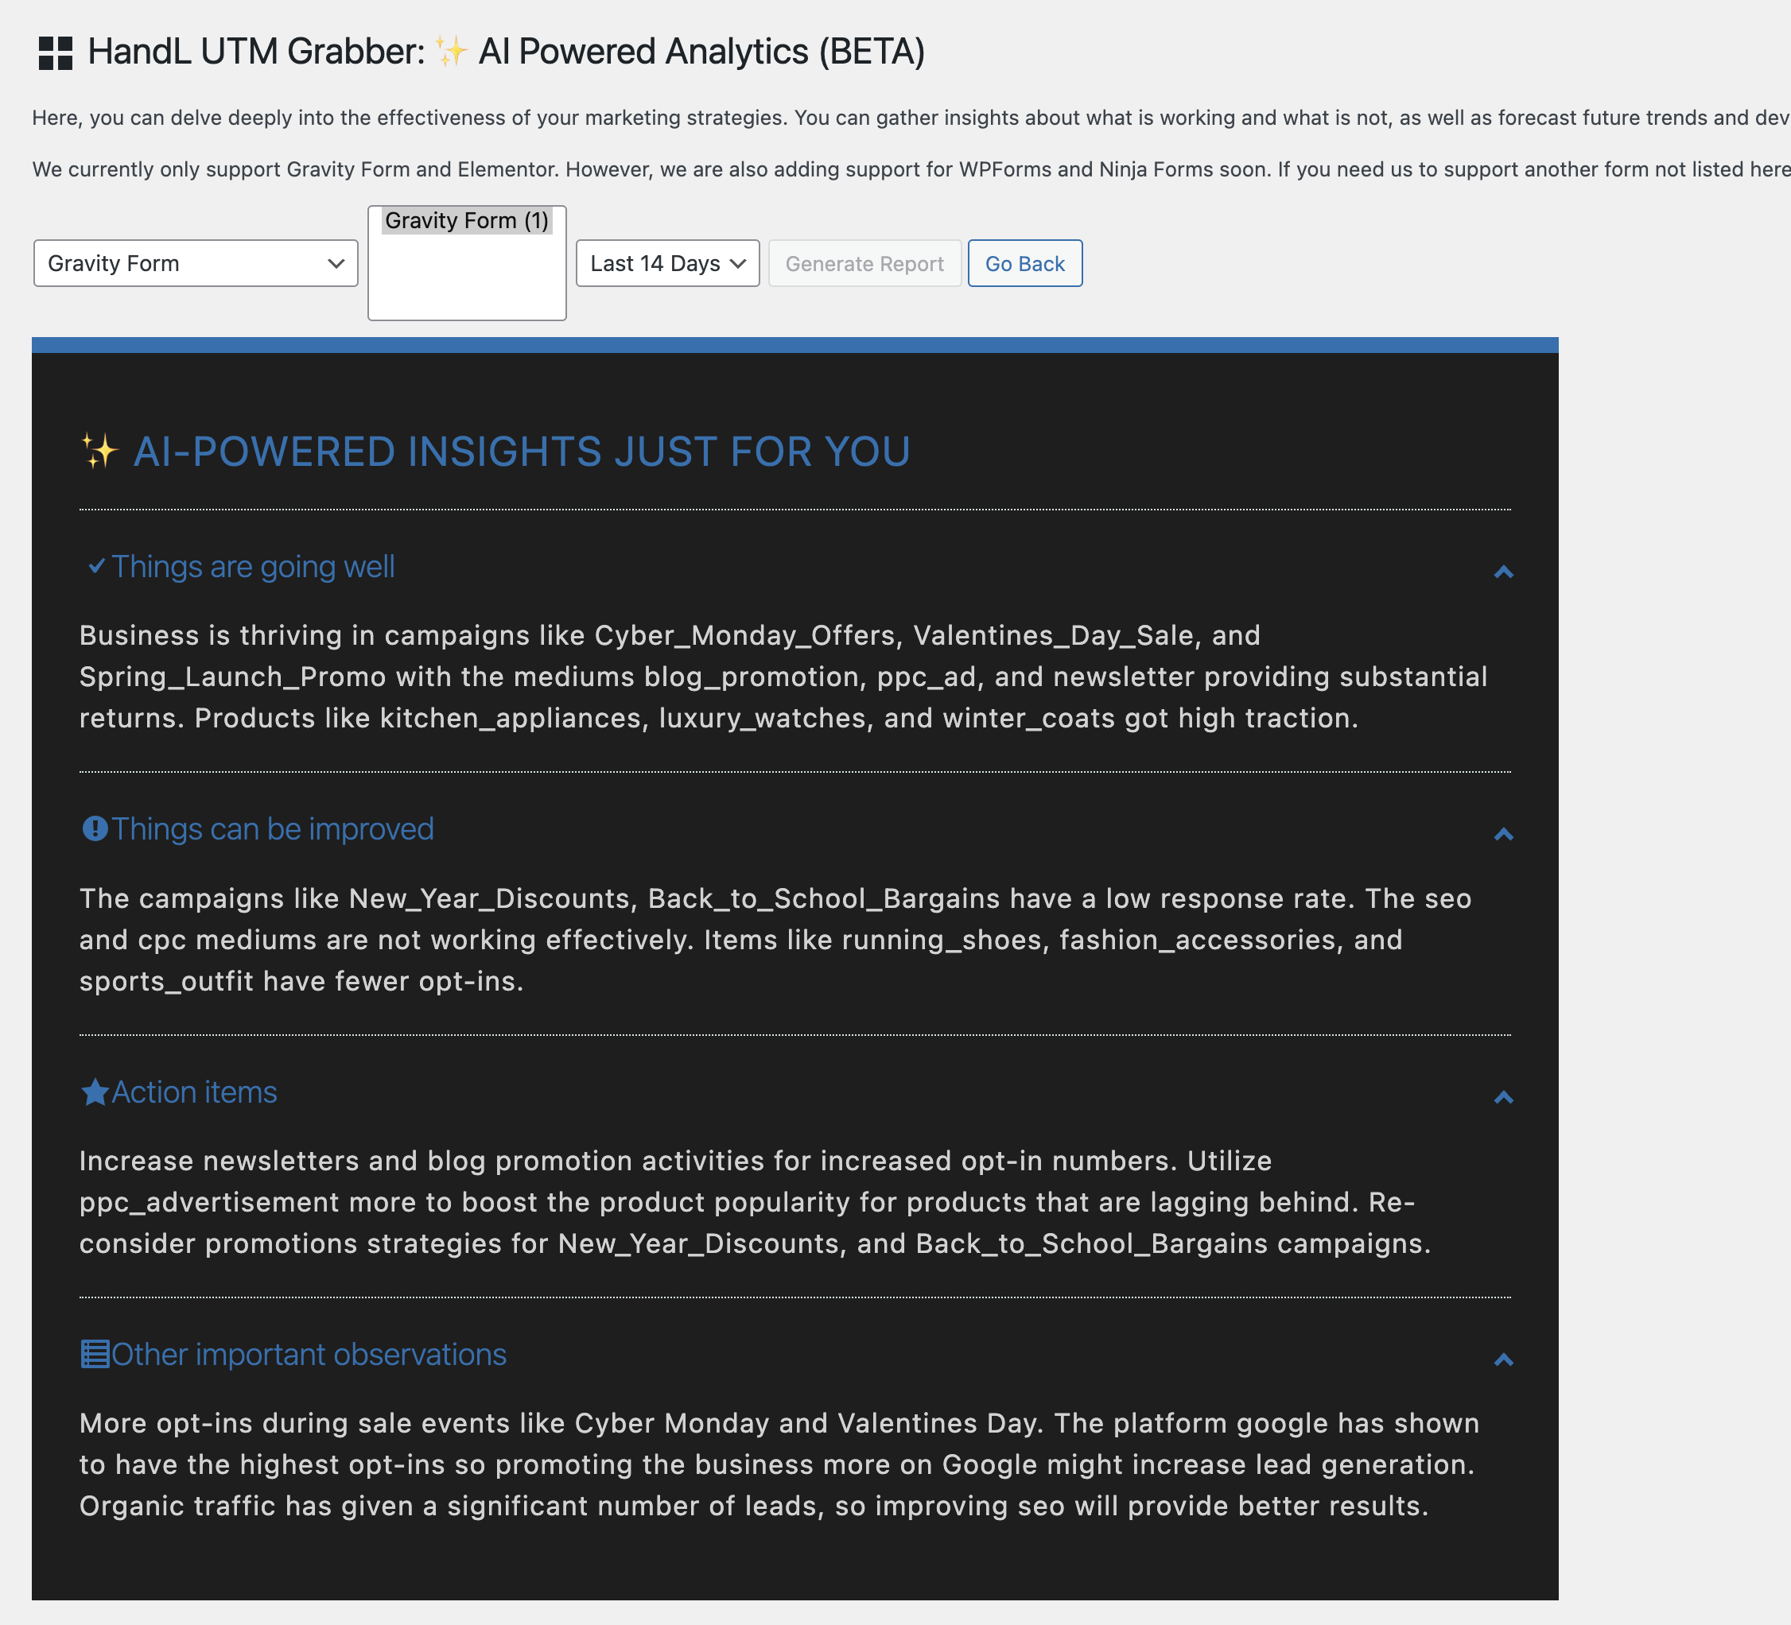Click the Go Back button
This screenshot has height=1625, width=1791.
(x=1024, y=264)
